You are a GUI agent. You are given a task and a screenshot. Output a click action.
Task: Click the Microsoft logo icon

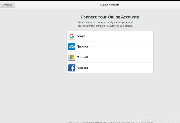tap(72, 57)
